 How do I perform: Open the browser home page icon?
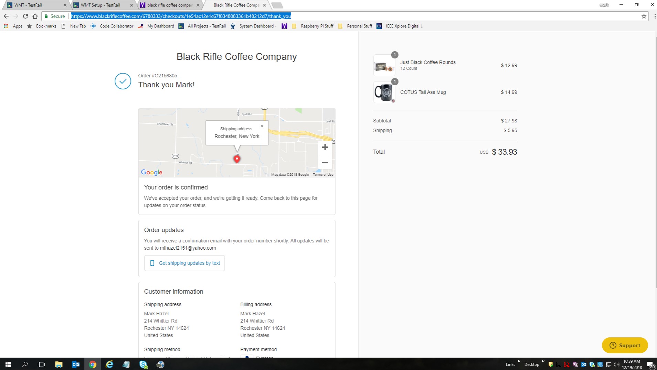(x=35, y=16)
